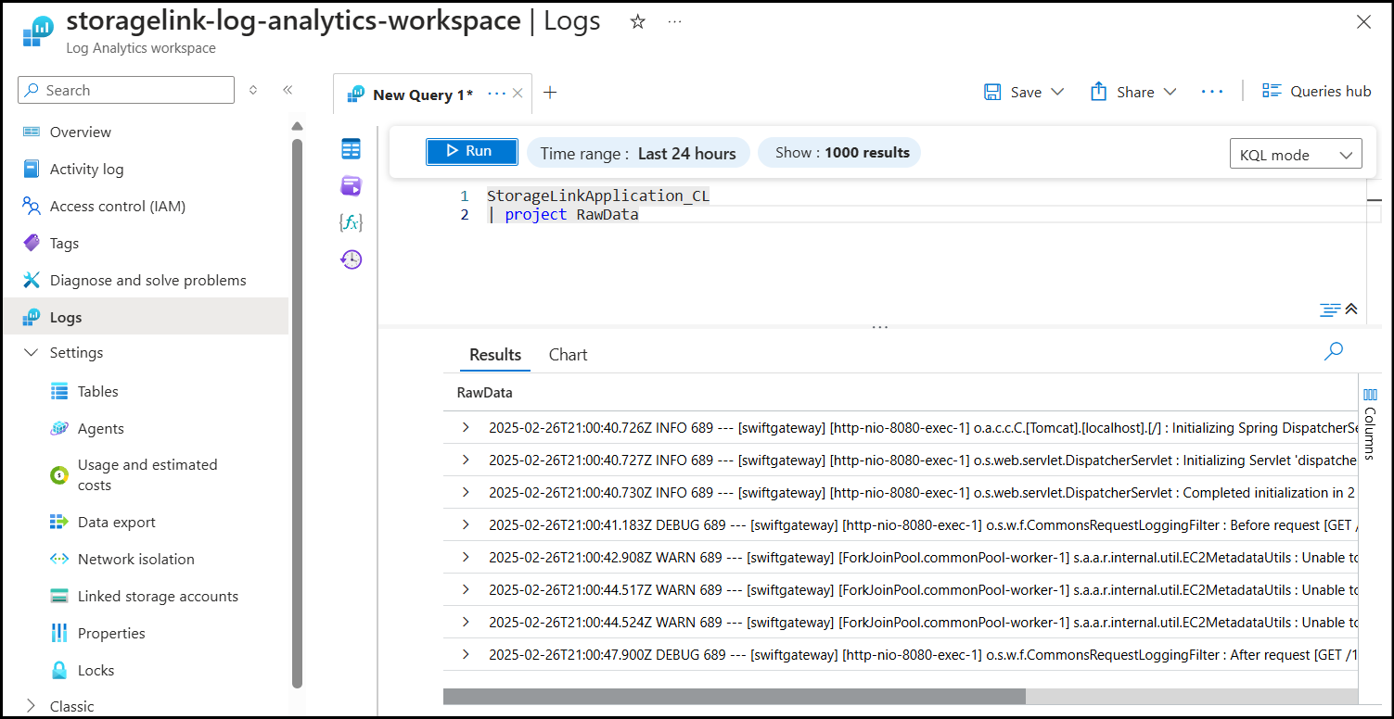Switch to the Chart tab
The height and width of the screenshot is (719, 1394).
pyautogui.click(x=568, y=355)
